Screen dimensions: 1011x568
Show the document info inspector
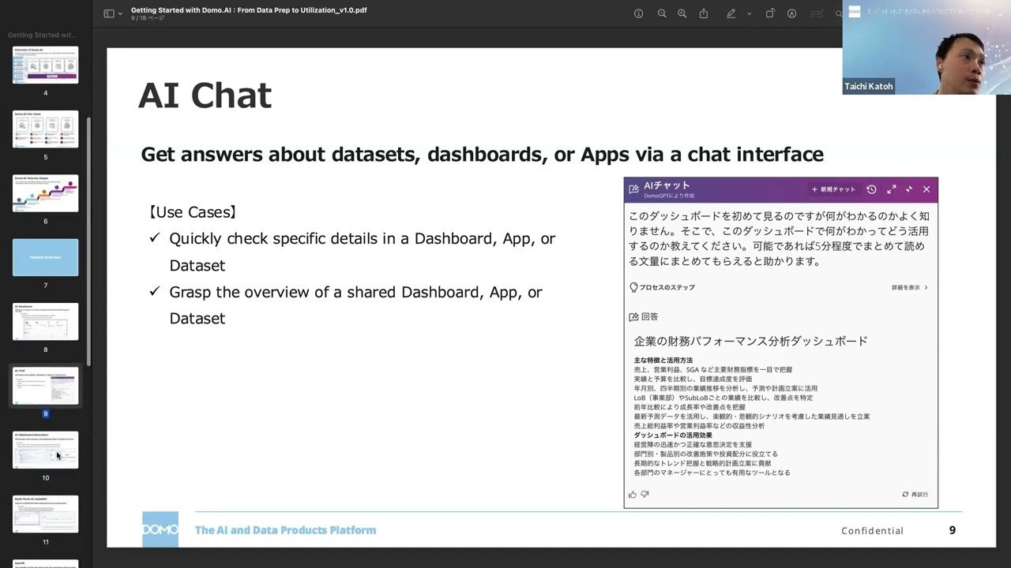click(638, 13)
